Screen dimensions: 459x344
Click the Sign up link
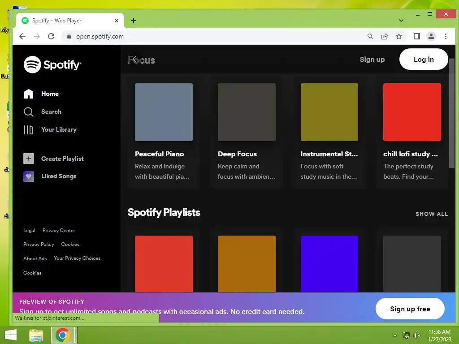pos(372,60)
